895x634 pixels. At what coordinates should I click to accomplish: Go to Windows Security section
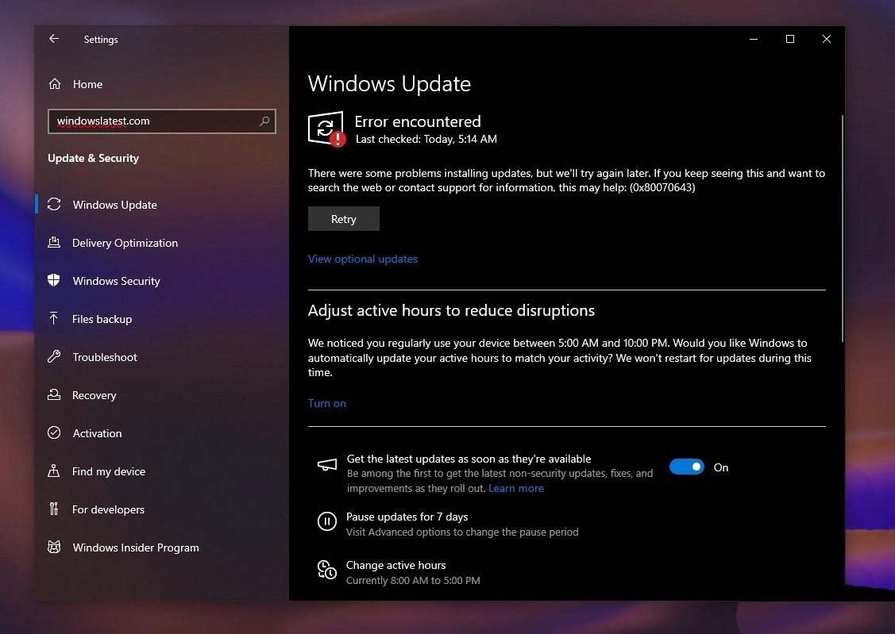click(117, 281)
